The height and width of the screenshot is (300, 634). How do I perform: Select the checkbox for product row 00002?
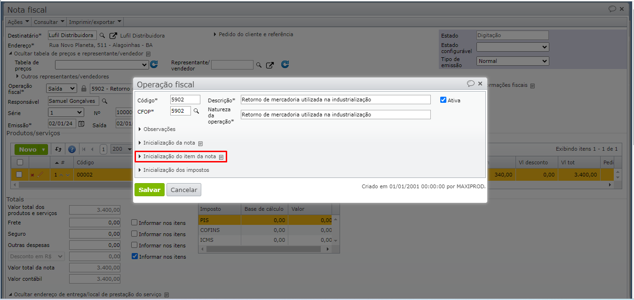click(x=19, y=175)
